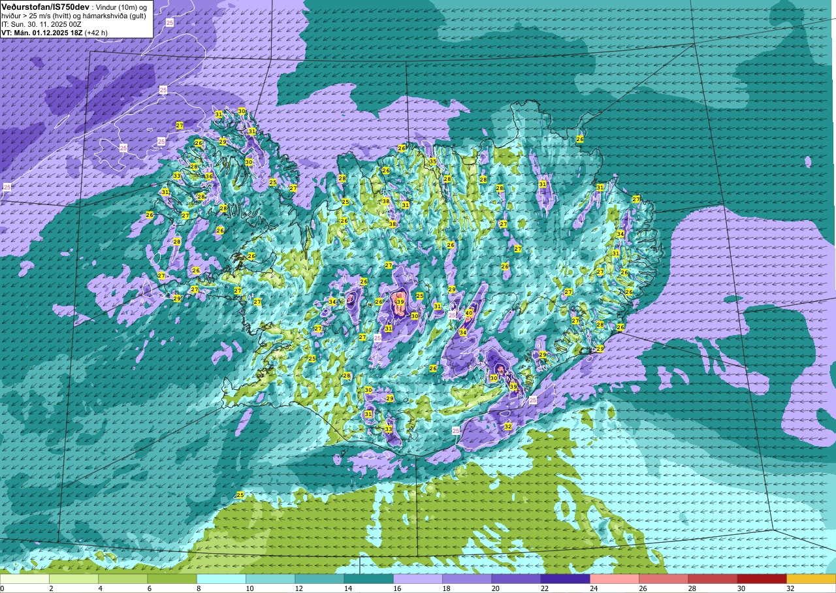Pick the 10–12 cyan legend swatch
The height and width of the screenshot is (593, 836).
(x=270, y=579)
